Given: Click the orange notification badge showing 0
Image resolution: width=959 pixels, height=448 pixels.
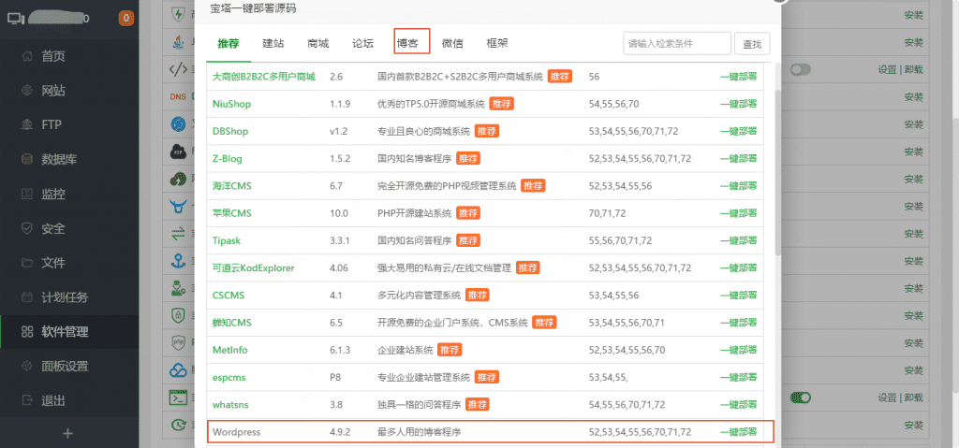Looking at the screenshot, I should 125,18.
